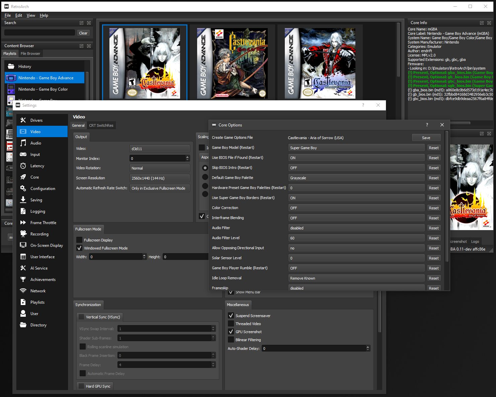Switch to the CRT SwitchRes tab

(x=101, y=125)
